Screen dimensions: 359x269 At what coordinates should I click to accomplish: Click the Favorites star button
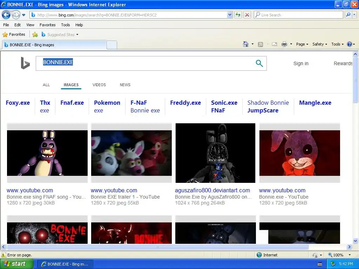(14, 35)
